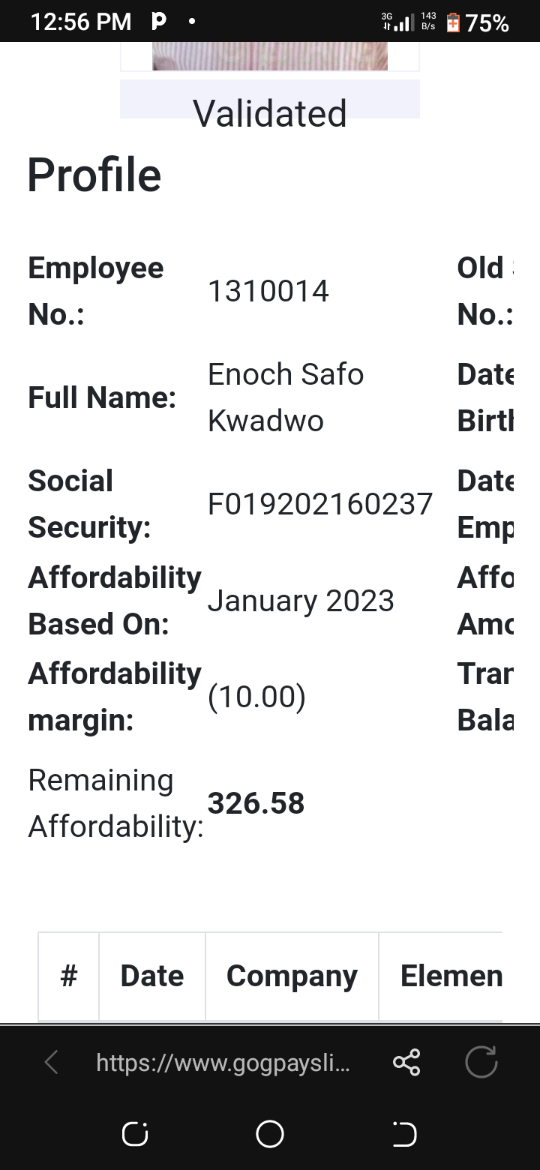Tap the 12:56 PM clock
Image resolution: width=540 pixels, height=1170 pixels.
[81, 22]
